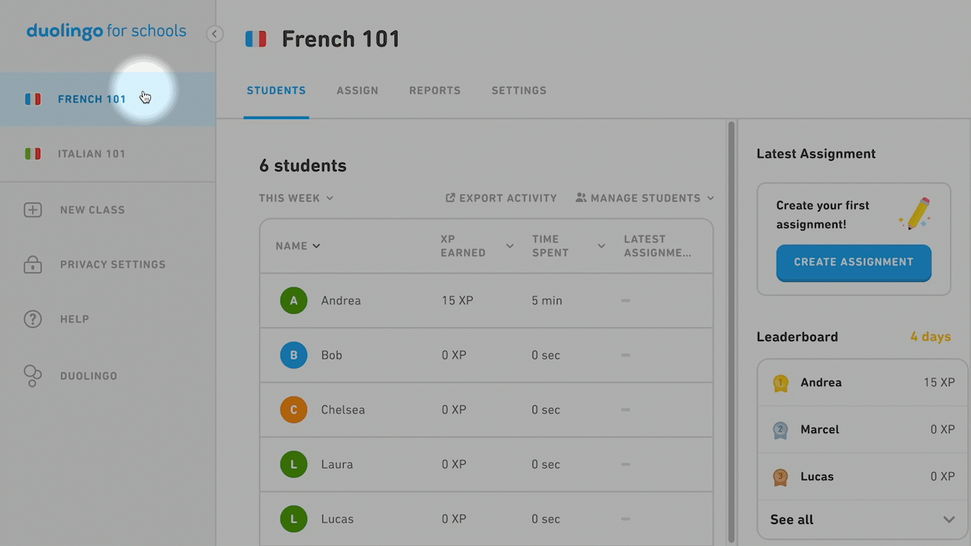
Task: Switch to the Assign tab
Action: (357, 90)
